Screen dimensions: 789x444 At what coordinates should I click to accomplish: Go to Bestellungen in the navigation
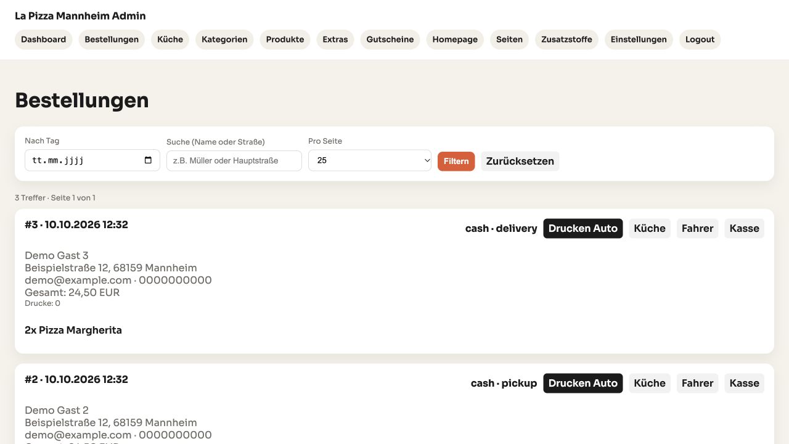112,39
